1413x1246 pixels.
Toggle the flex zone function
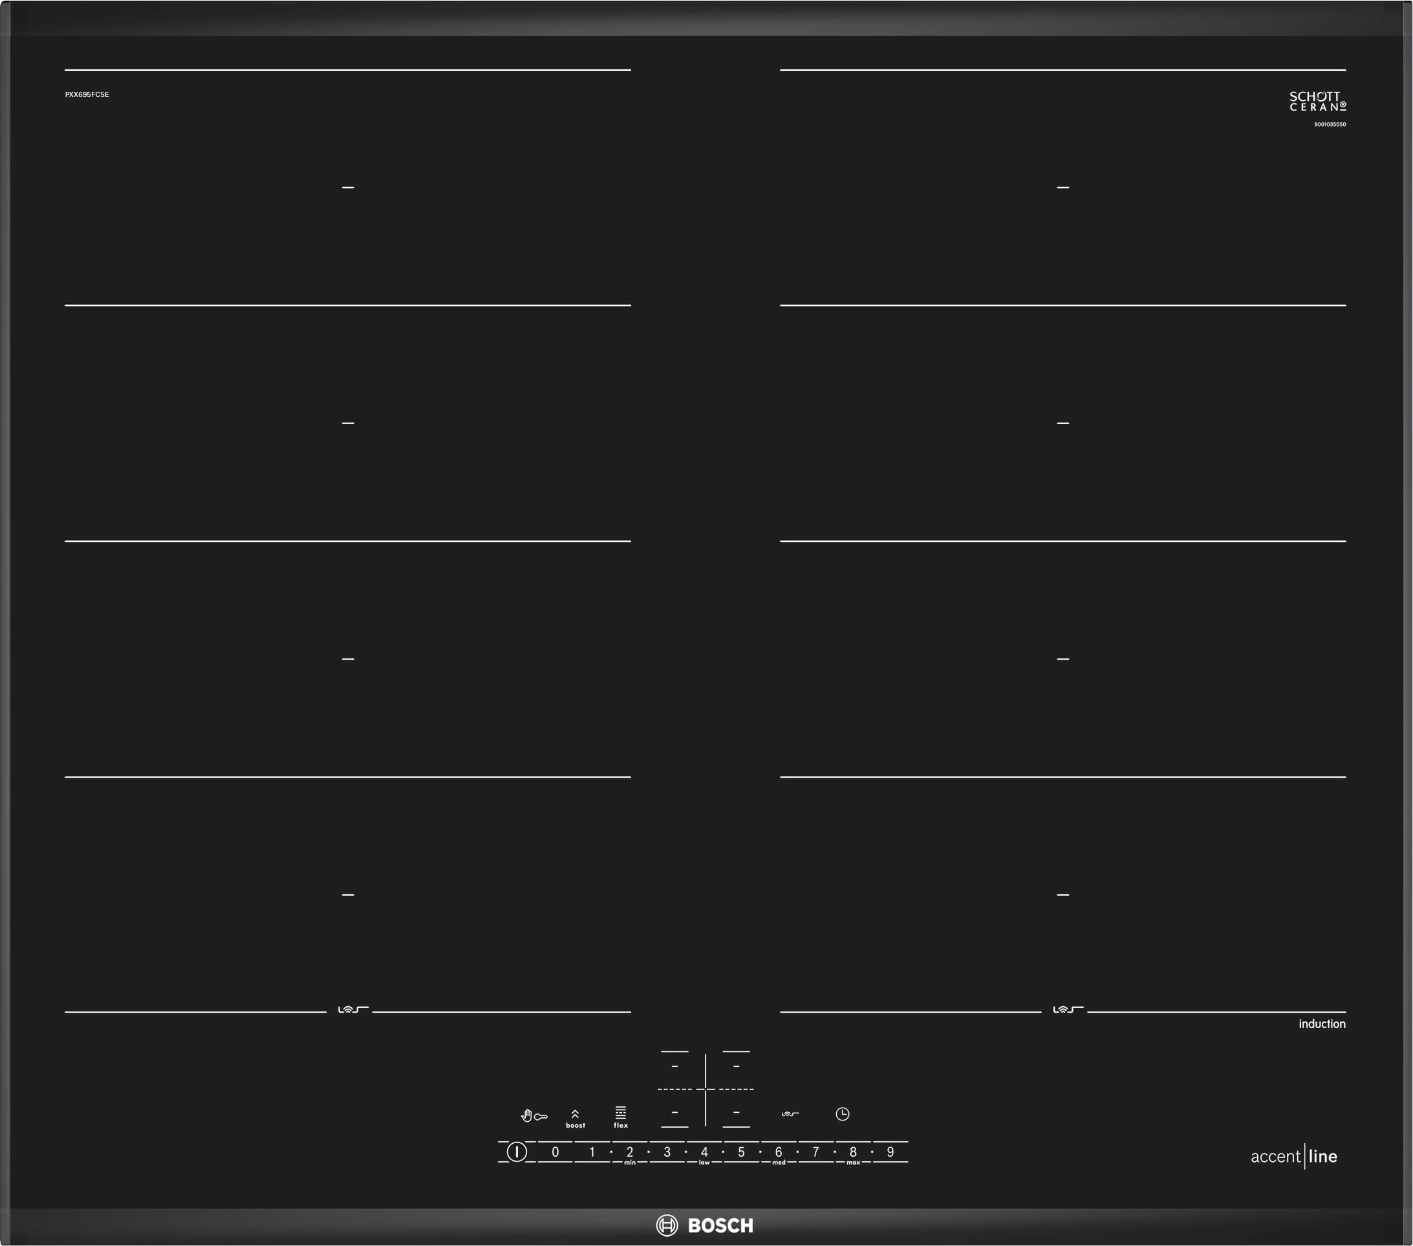621,1116
